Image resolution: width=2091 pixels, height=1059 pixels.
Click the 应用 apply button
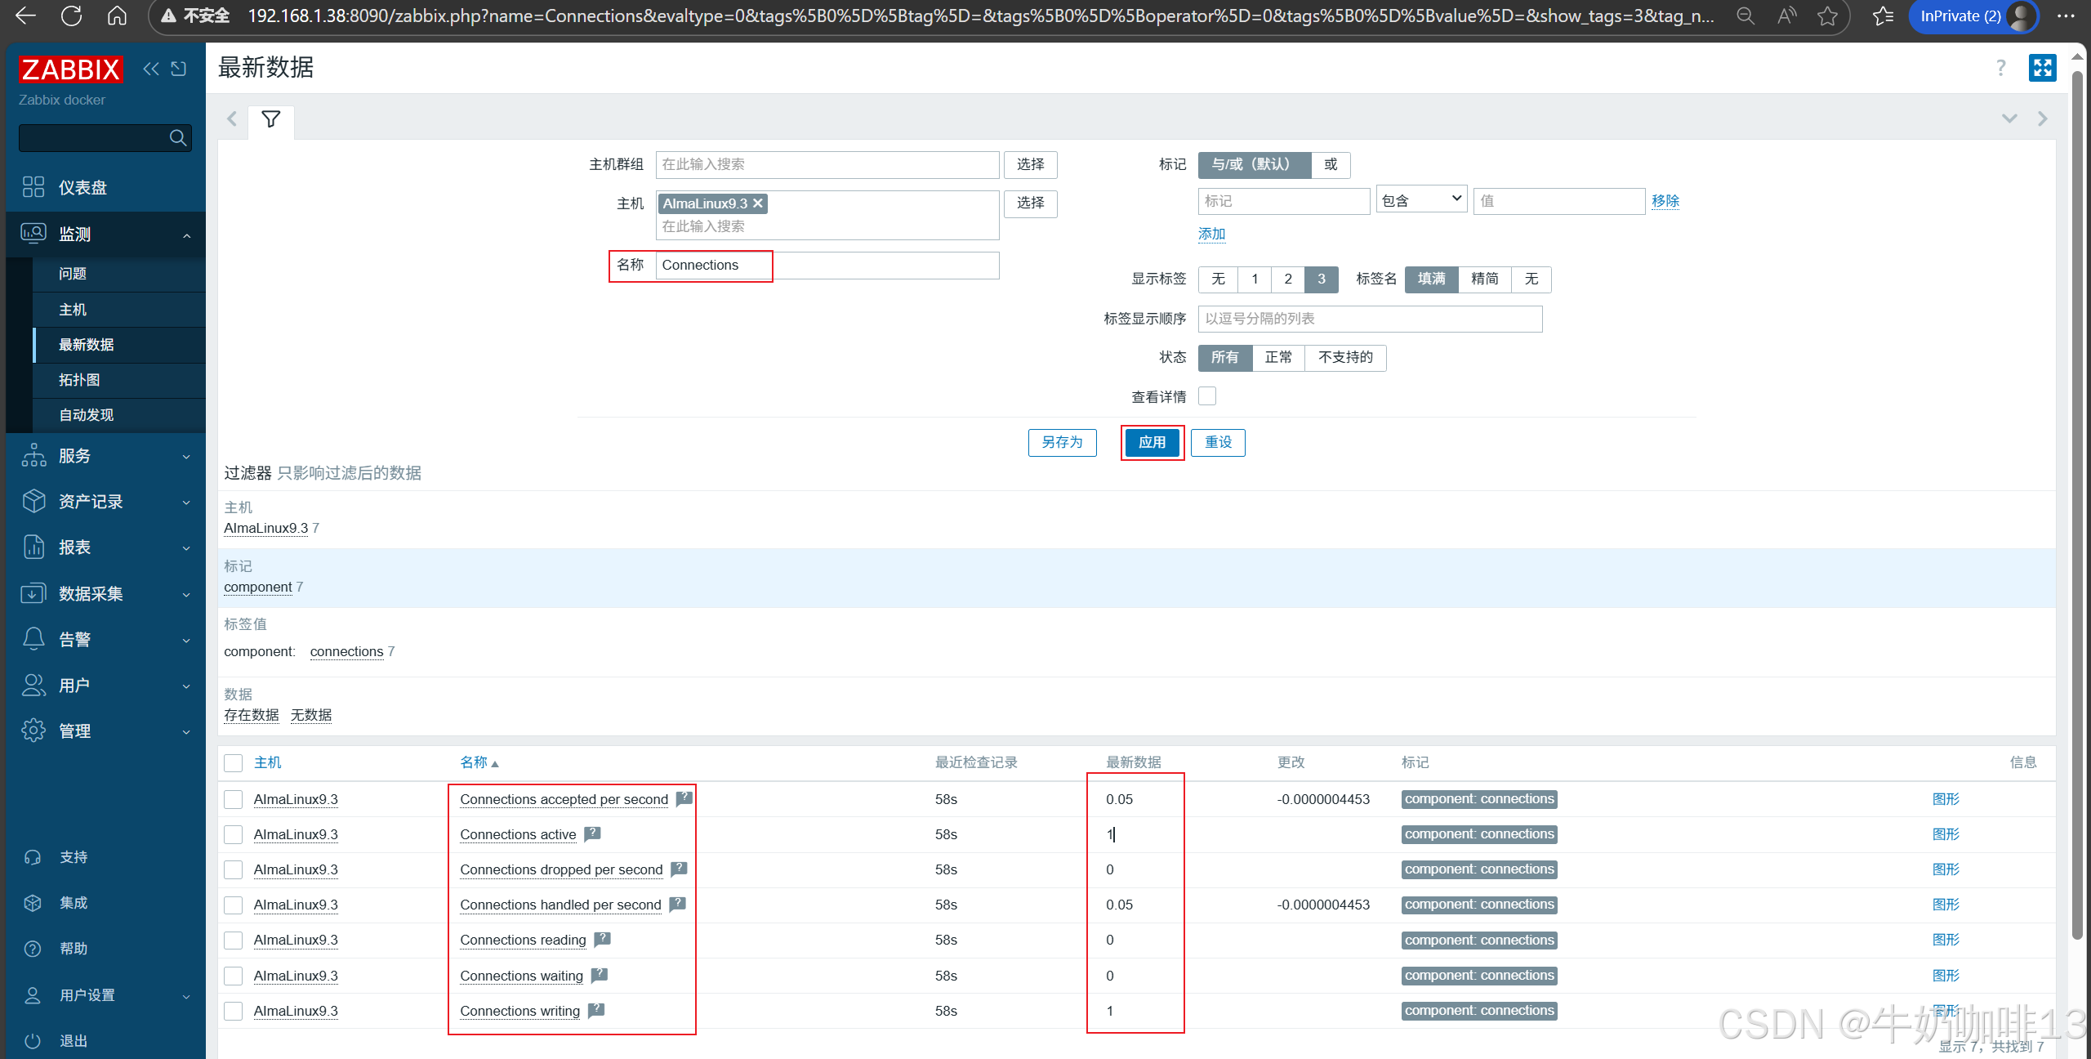(1152, 442)
